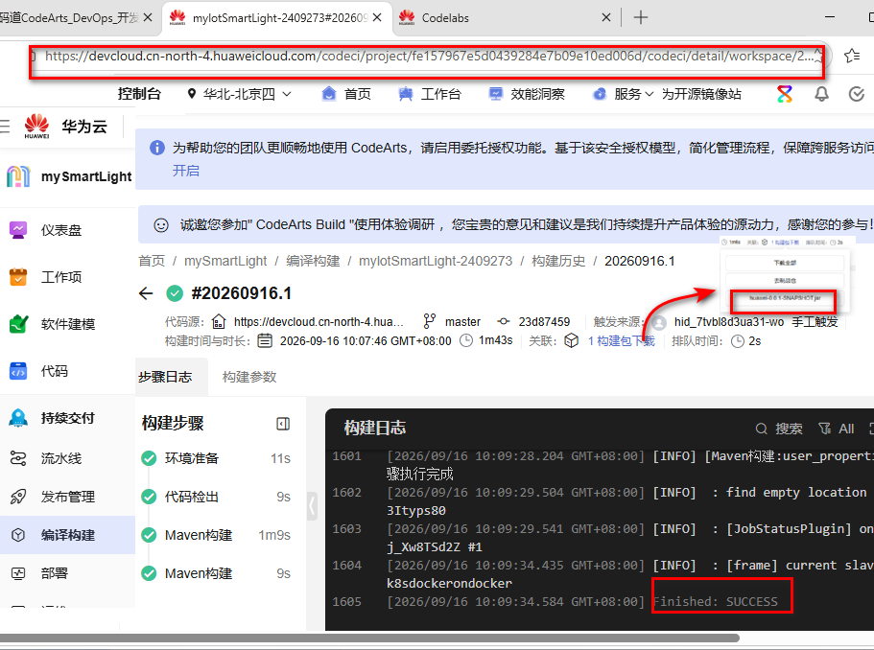Open 软件建模 in sidebar

point(67,324)
